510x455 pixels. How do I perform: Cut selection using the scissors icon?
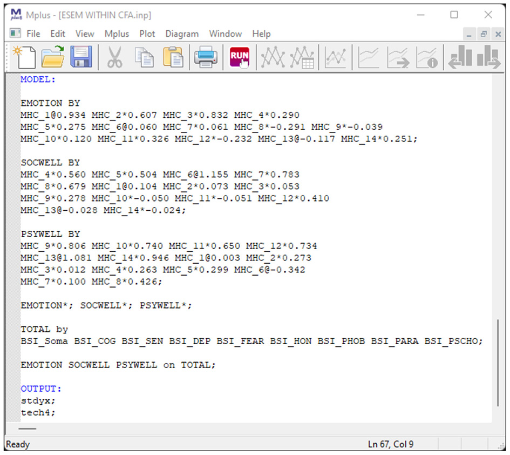coord(114,57)
